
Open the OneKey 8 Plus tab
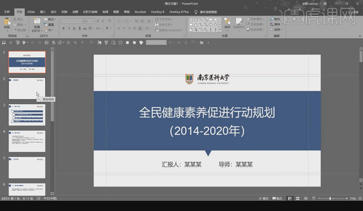click(179, 12)
